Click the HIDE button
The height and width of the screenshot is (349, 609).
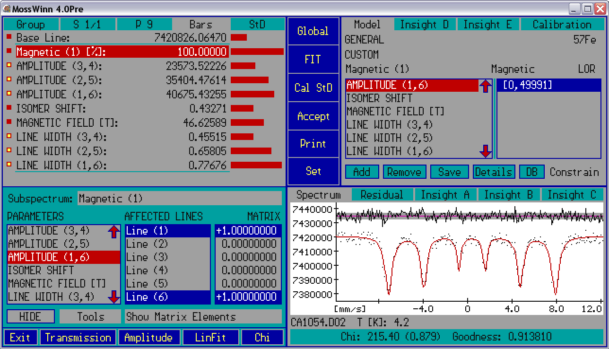(30, 316)
